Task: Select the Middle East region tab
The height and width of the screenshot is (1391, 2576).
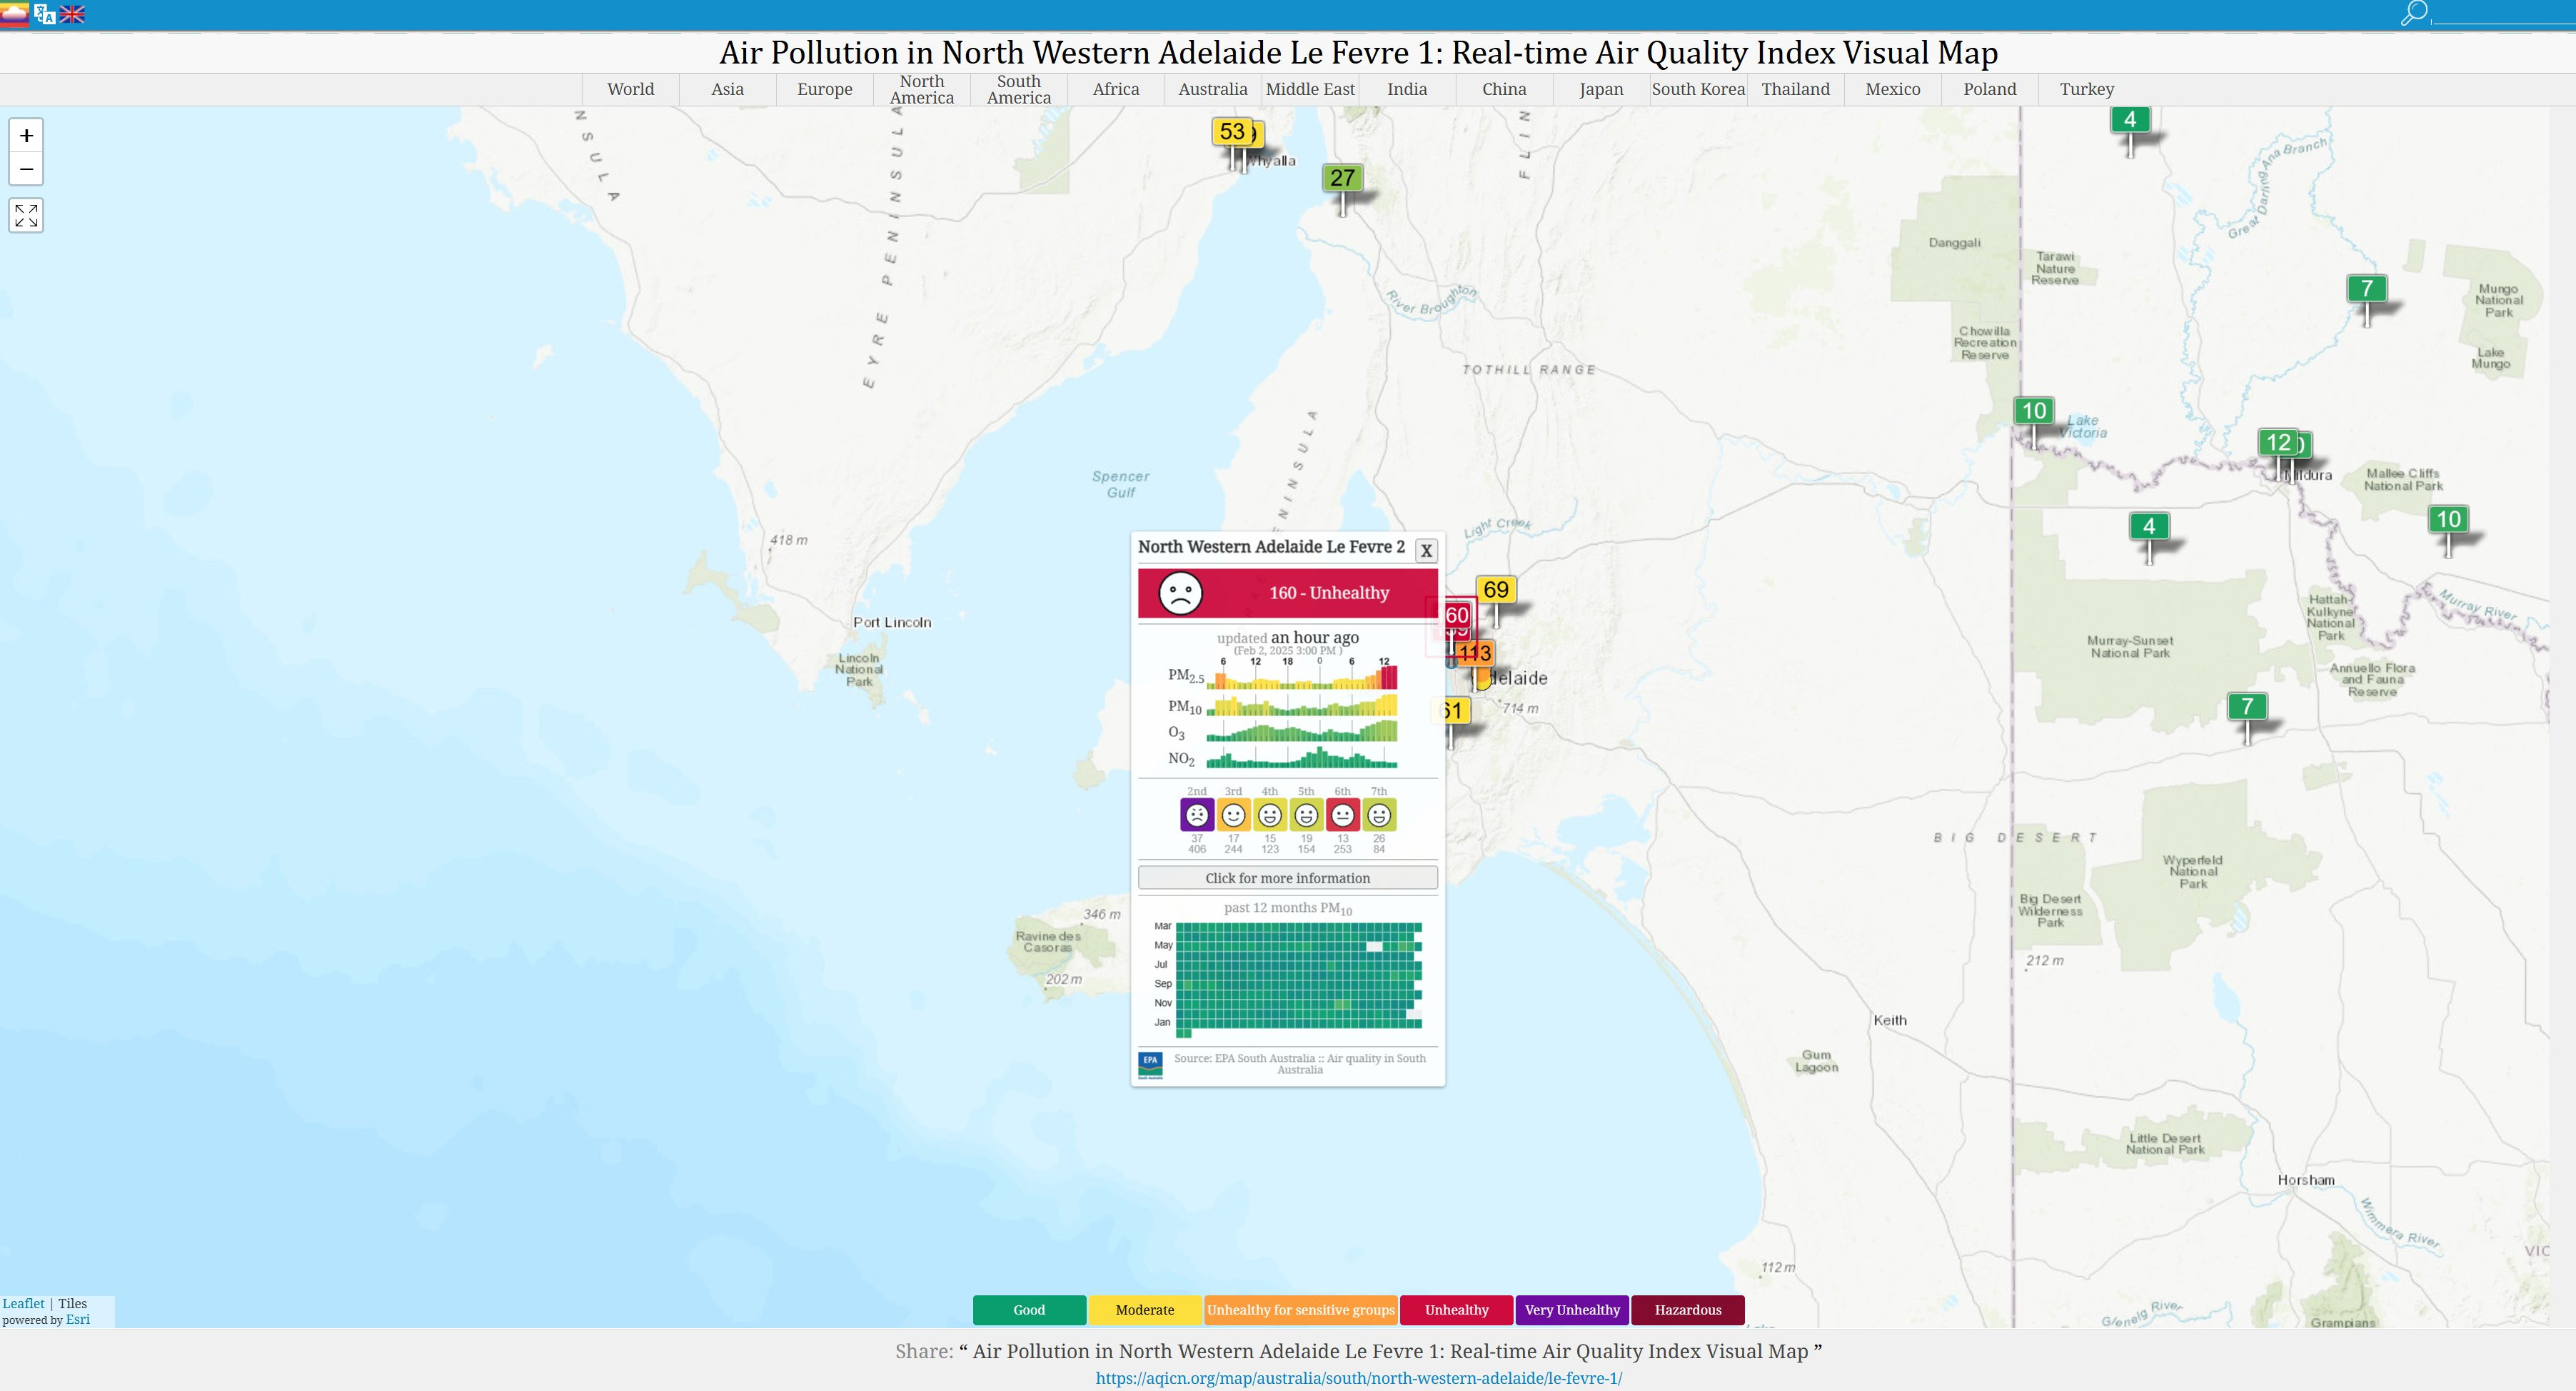Action: pyautogui.click(x=1310, y=89)
